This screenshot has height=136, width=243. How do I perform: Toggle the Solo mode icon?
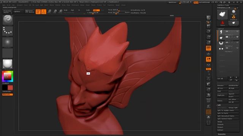pos(208,117)
